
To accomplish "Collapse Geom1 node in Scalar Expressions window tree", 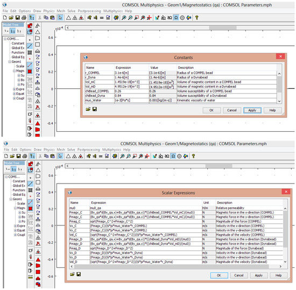I will [11, 199].
